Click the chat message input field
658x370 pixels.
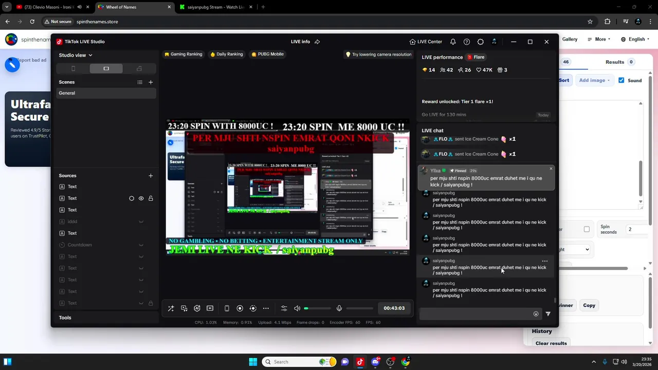476,314
